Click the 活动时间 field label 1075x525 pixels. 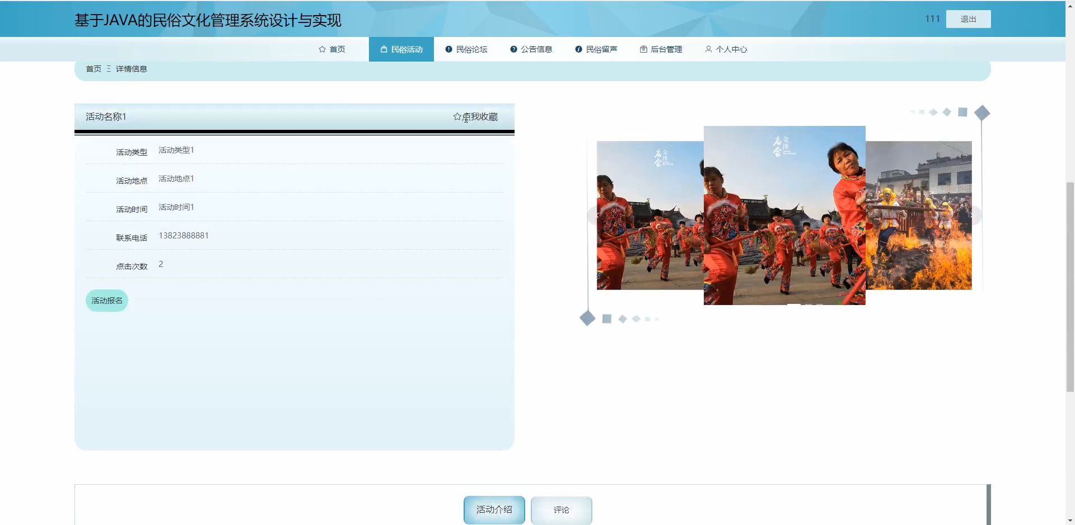pos(132,209)
